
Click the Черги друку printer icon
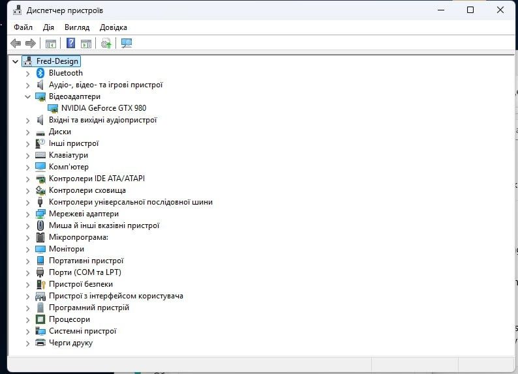tap(40, 343)
